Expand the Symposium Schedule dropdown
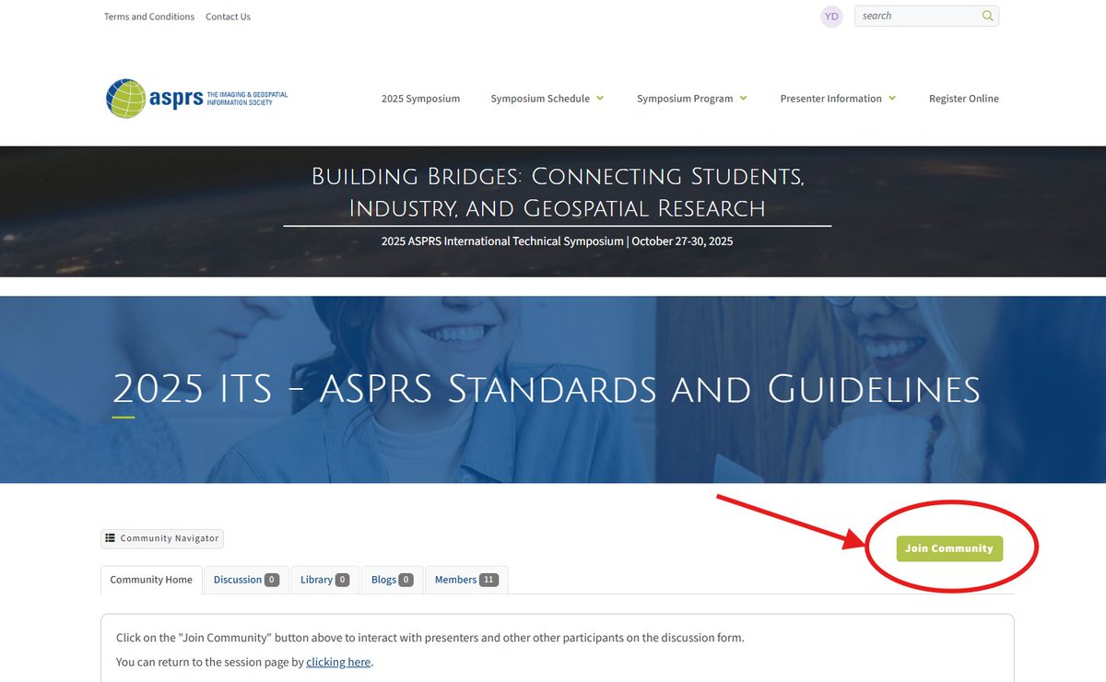Screen dimensions: 1106x682 pyautogui.click(x=547, y=98)
